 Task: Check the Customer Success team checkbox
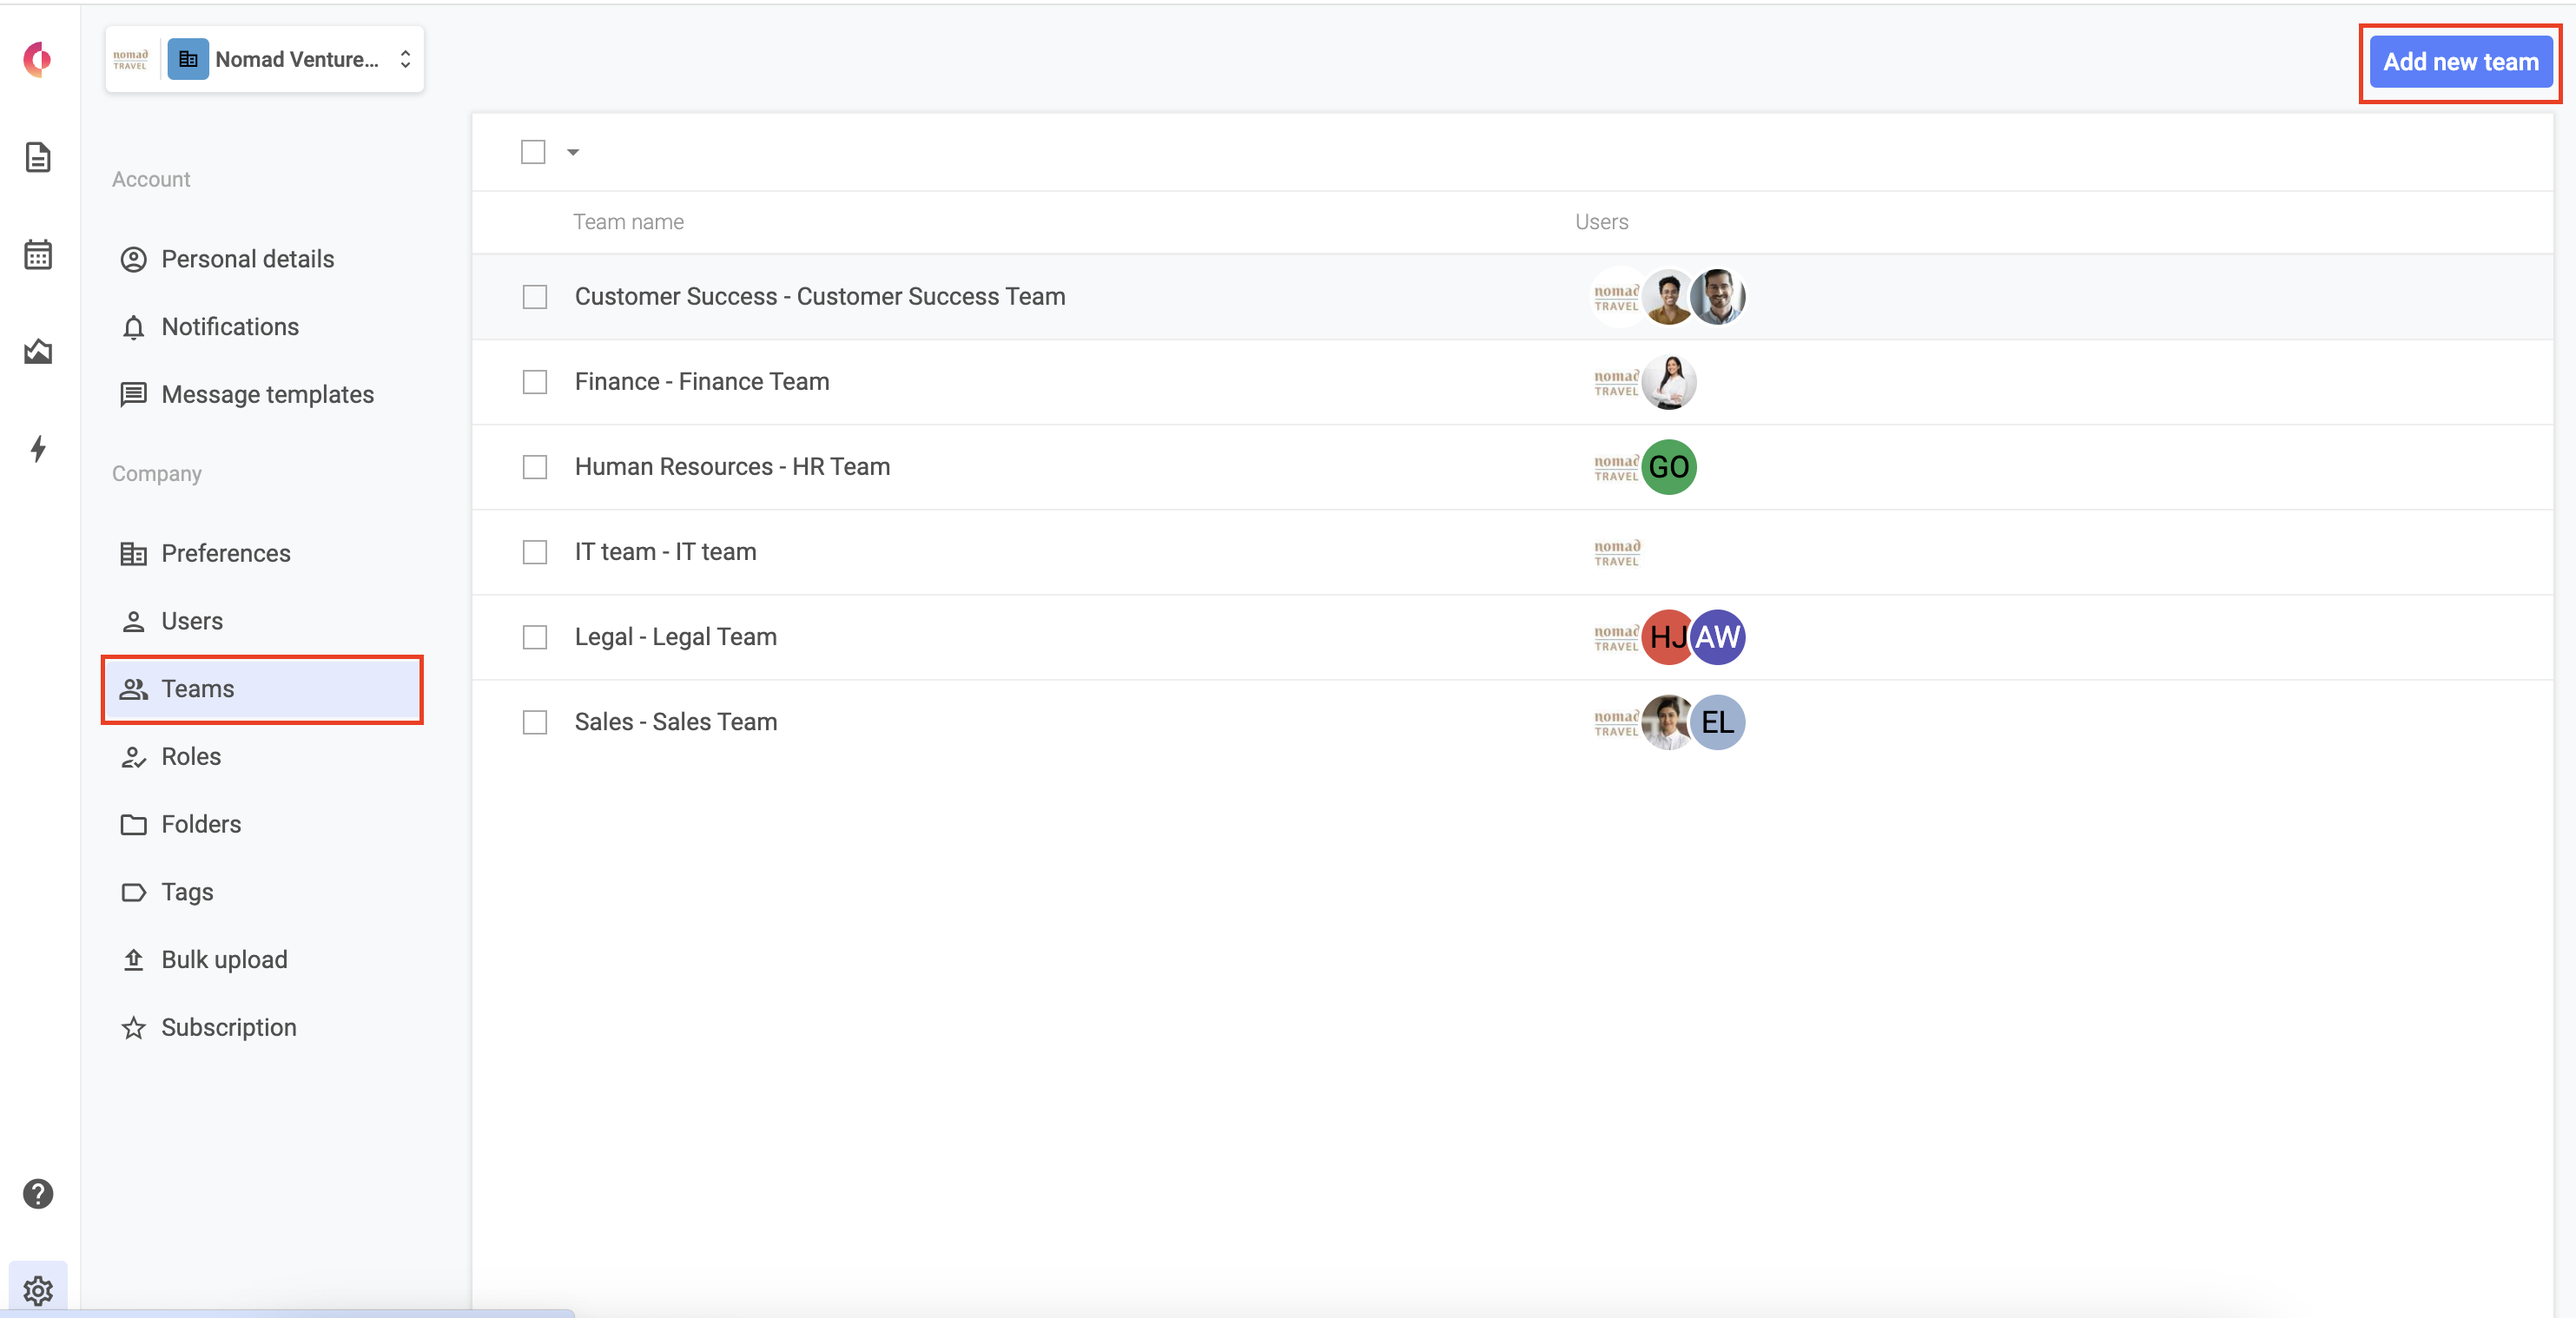point(535,297)
